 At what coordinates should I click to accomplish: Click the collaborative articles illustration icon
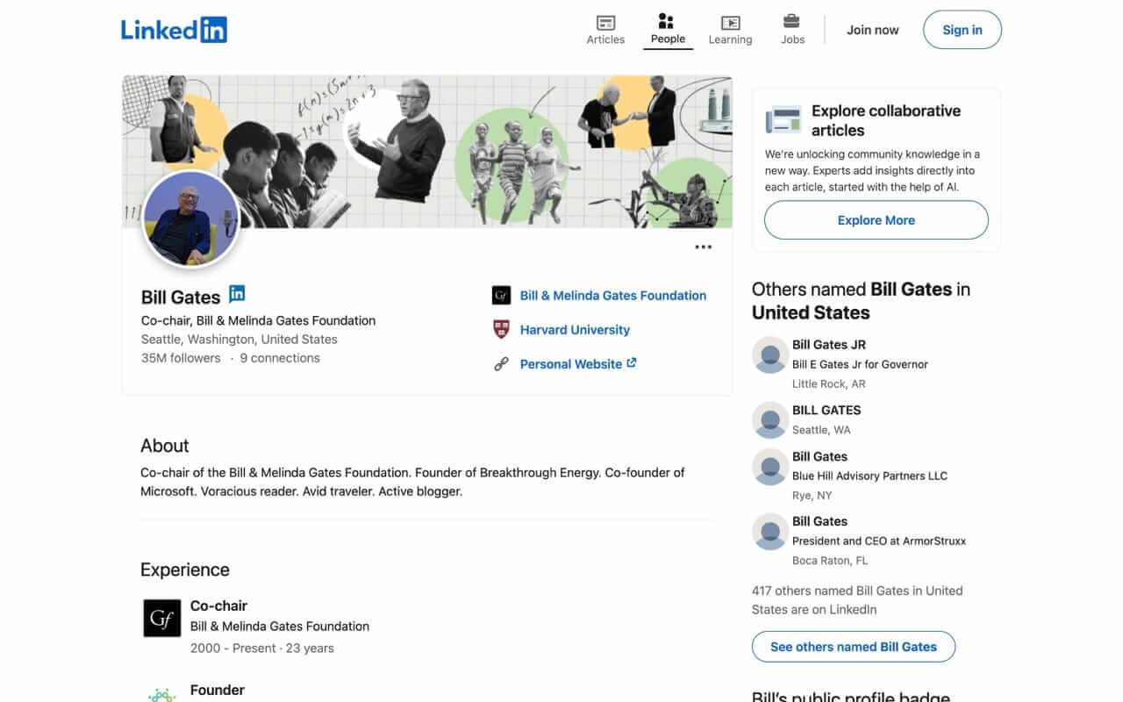[783, 120]
